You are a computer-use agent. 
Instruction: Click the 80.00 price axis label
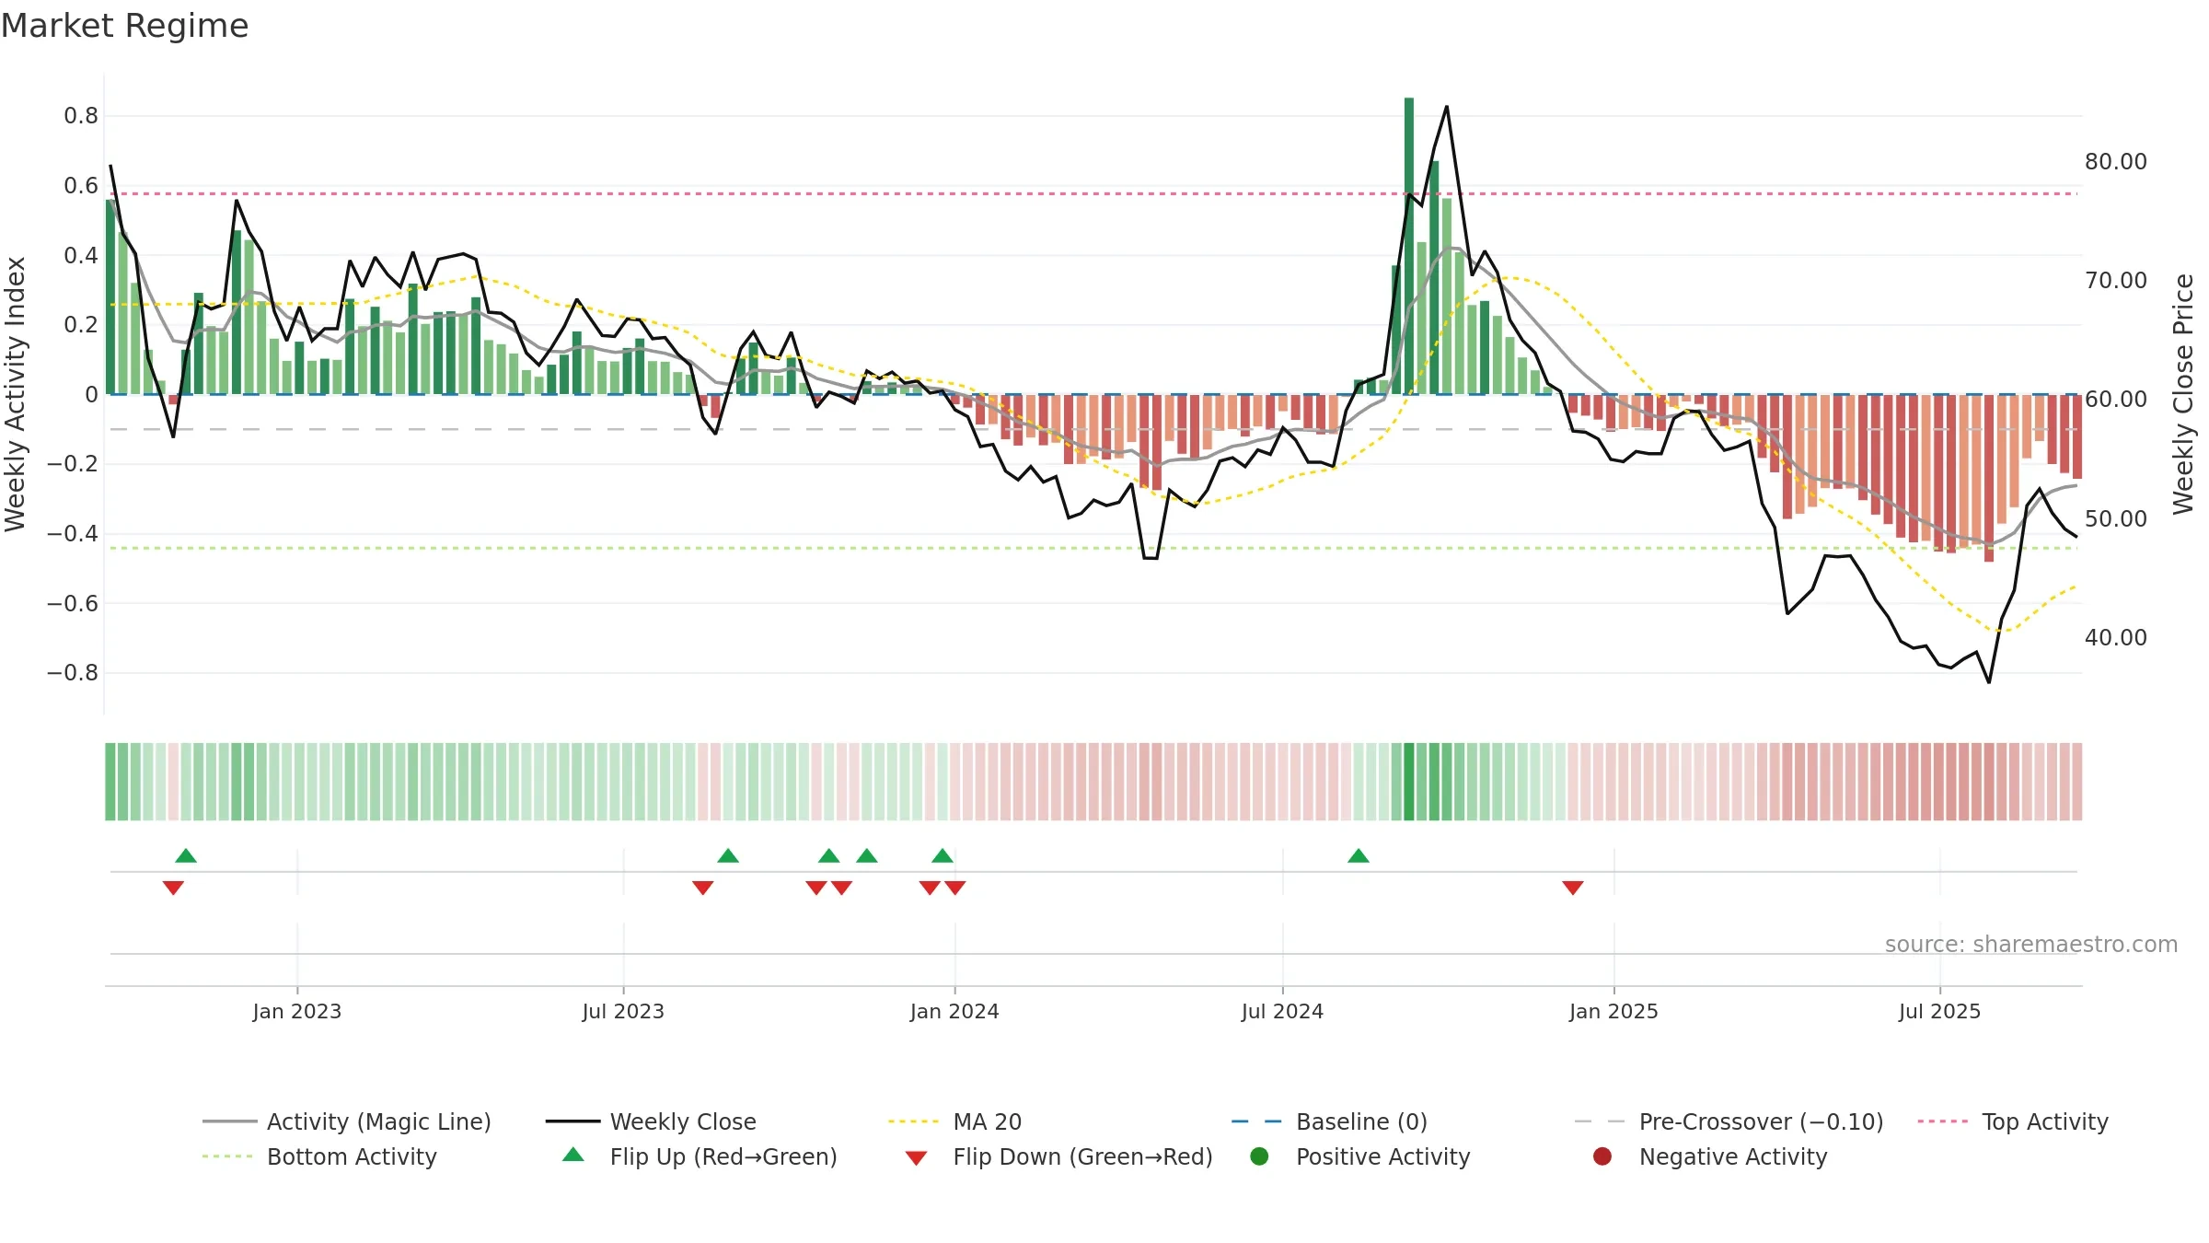point(2116,161)
